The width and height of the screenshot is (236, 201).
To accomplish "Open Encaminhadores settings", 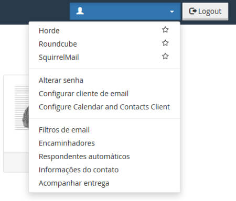I will point(67,143).
